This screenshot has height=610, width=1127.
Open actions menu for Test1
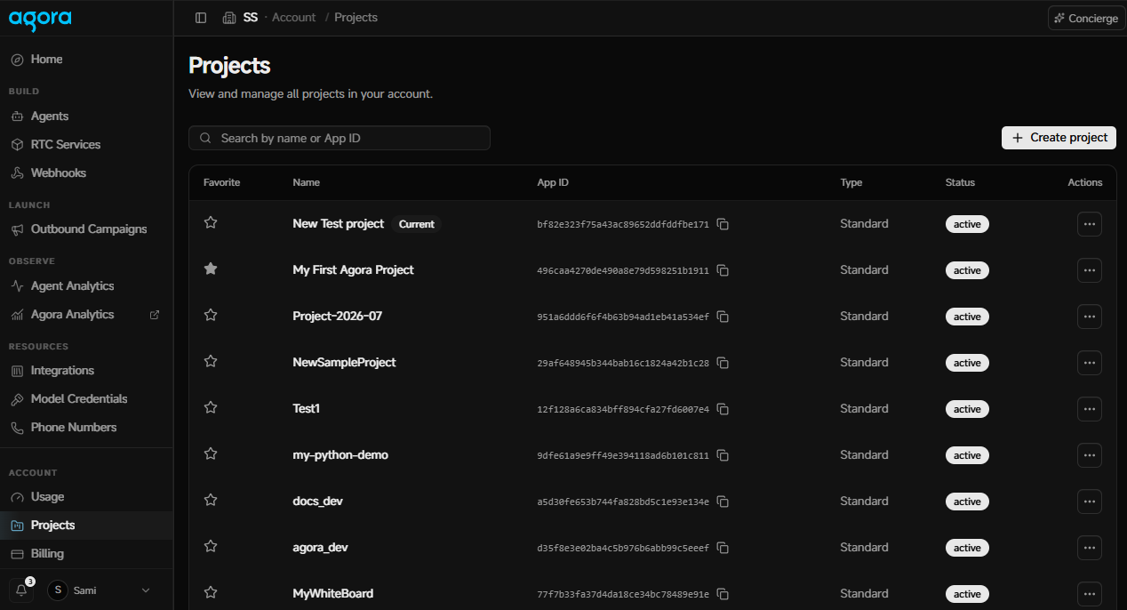1090,409
